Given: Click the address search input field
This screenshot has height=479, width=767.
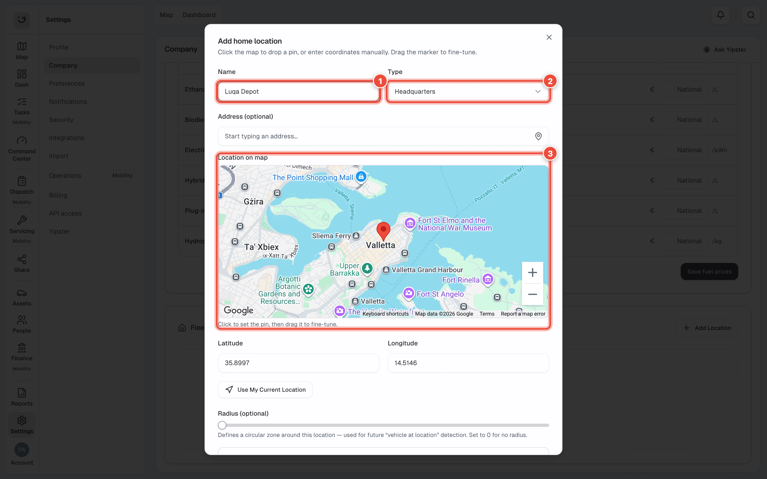Looking at the screenshot, I should 383,136.
